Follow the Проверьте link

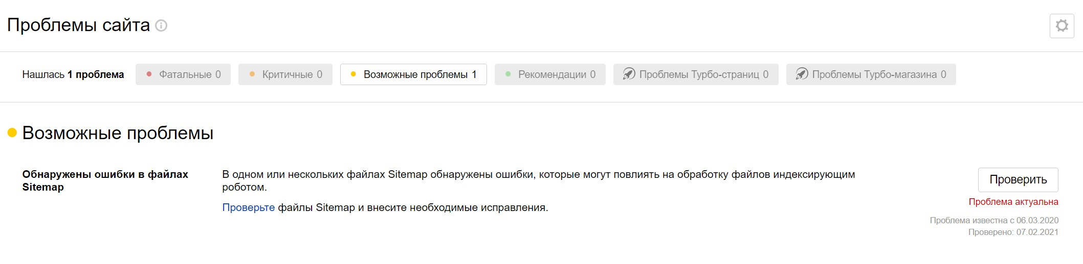pyautogui.click(x=248, y=207)
